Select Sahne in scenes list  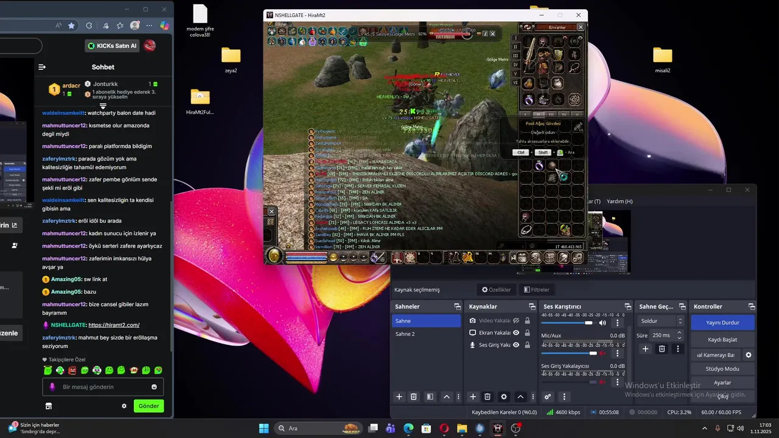427,321
